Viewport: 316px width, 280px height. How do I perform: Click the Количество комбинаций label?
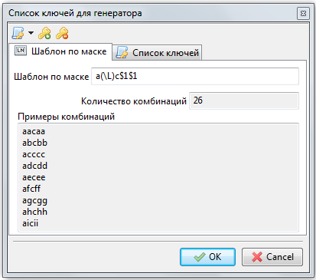point(134,101)
